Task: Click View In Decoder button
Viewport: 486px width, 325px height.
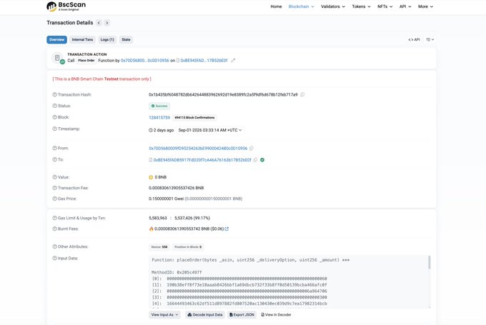Action: (x=276, y=315)
